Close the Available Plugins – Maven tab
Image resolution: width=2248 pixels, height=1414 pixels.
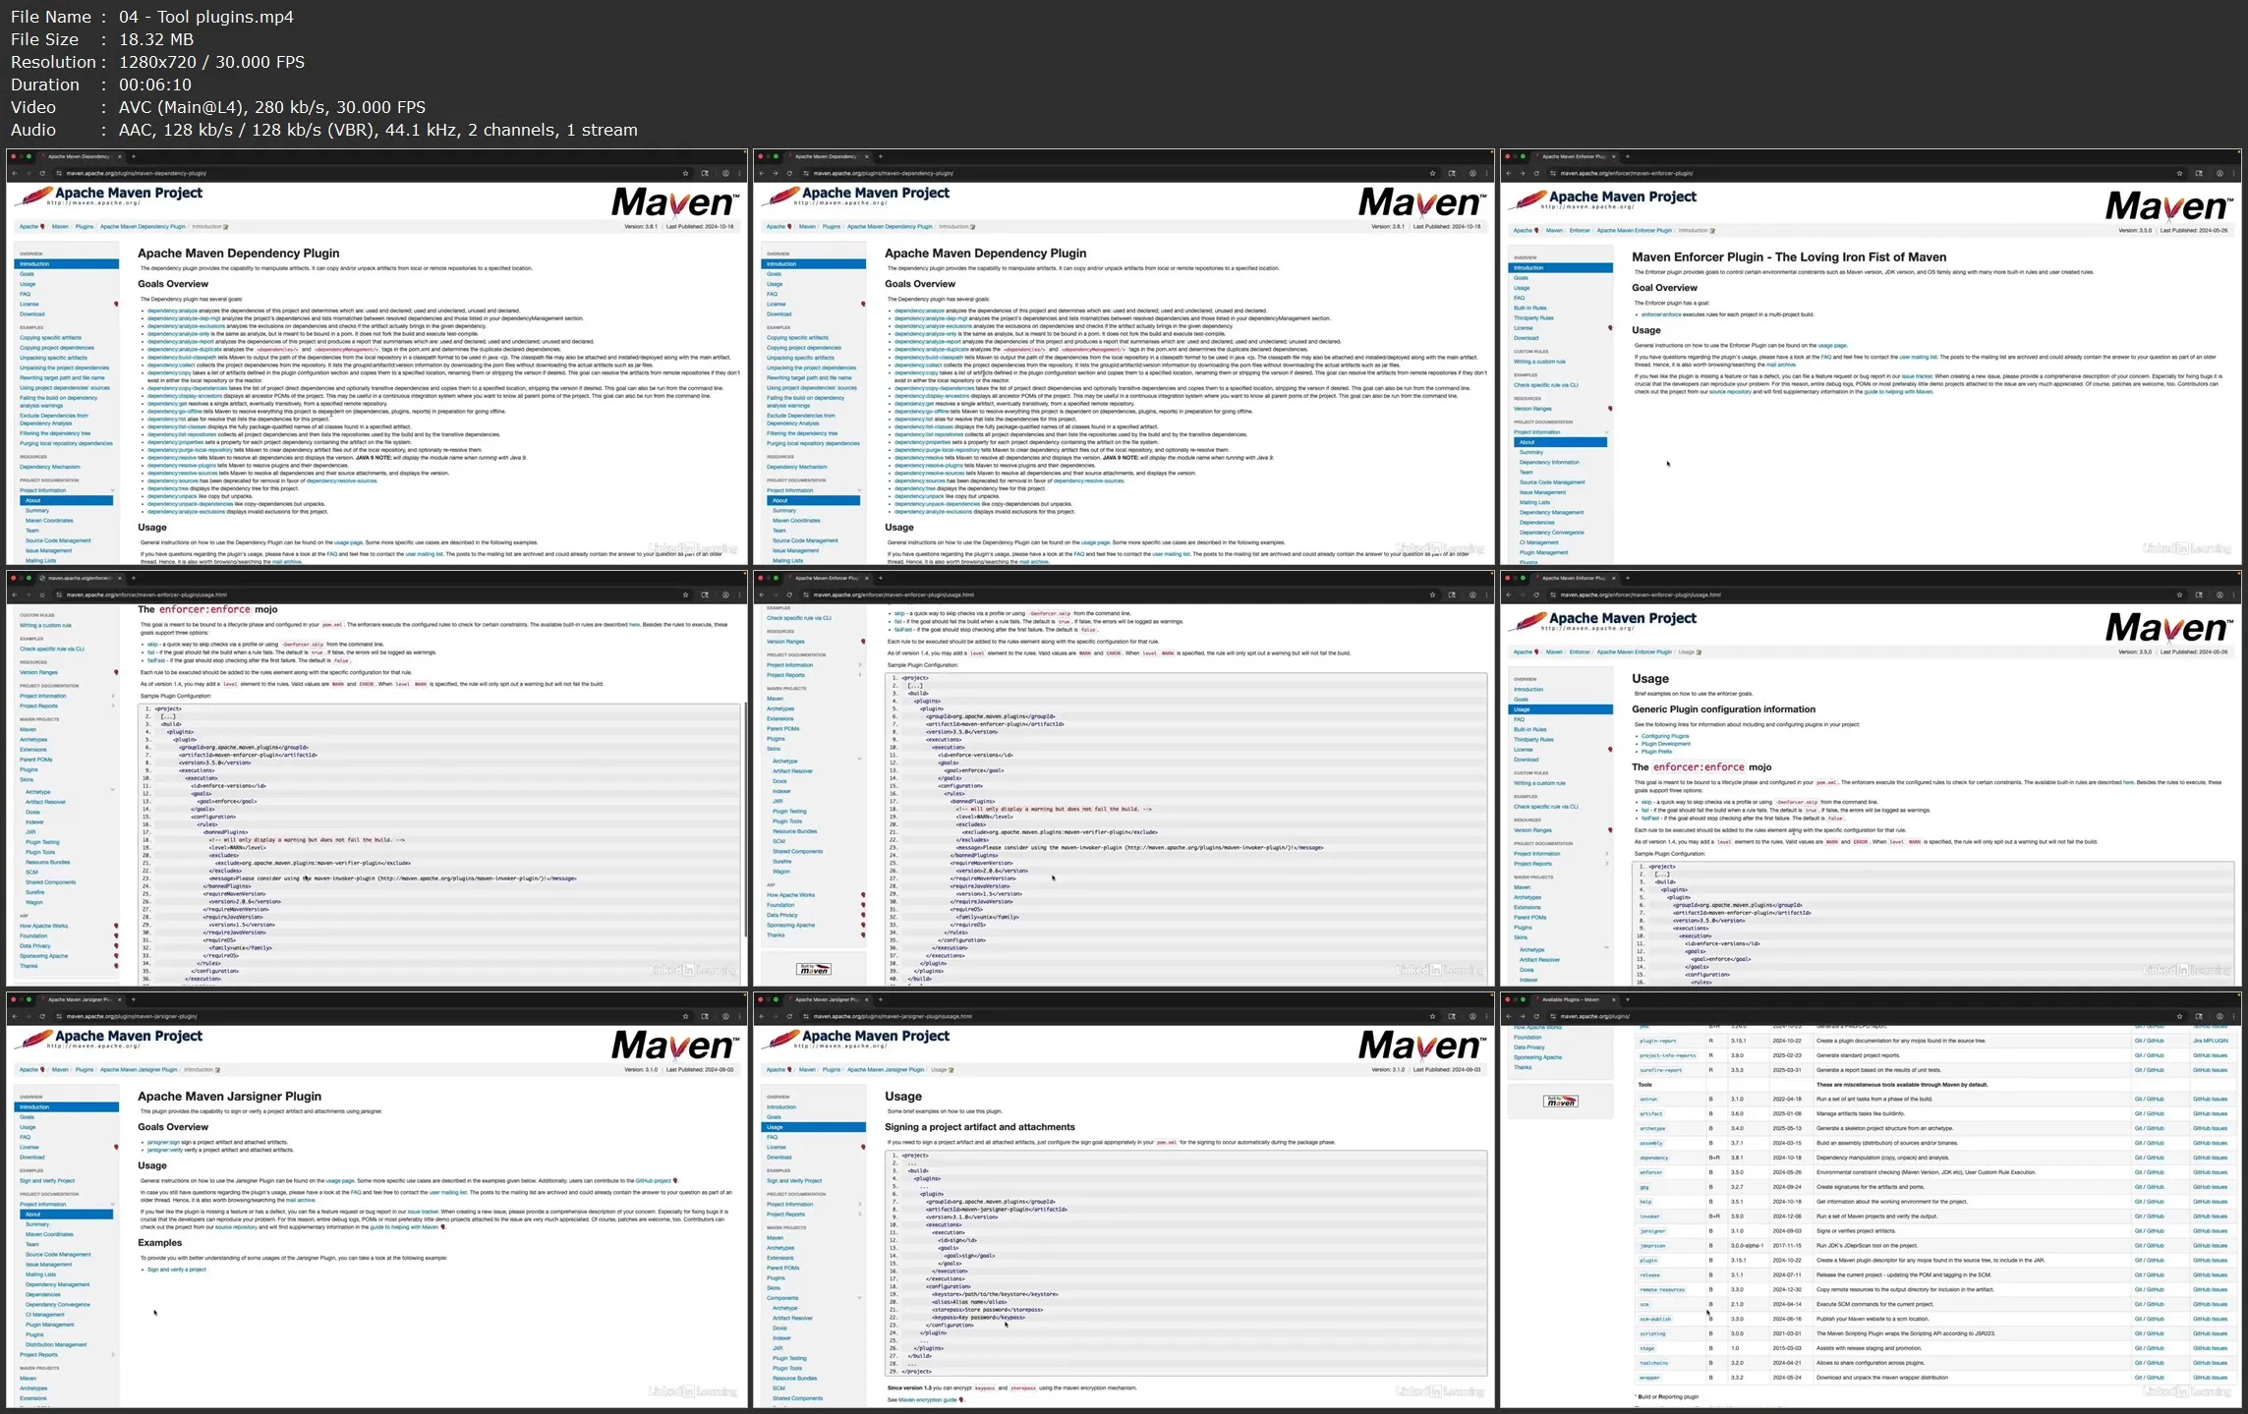tap(1613, 999)
